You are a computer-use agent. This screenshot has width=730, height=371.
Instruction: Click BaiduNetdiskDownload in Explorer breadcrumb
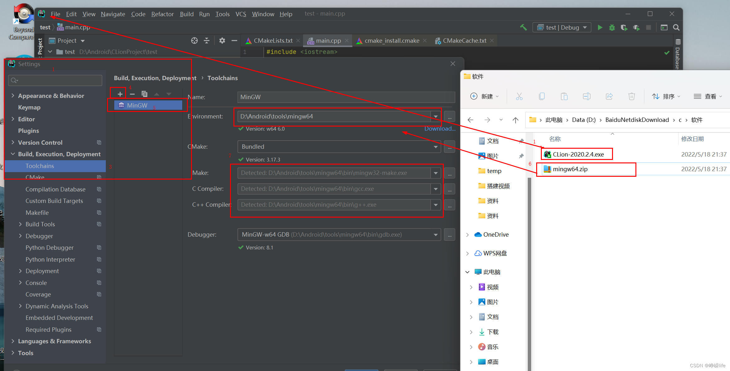[x=637, y=120]
